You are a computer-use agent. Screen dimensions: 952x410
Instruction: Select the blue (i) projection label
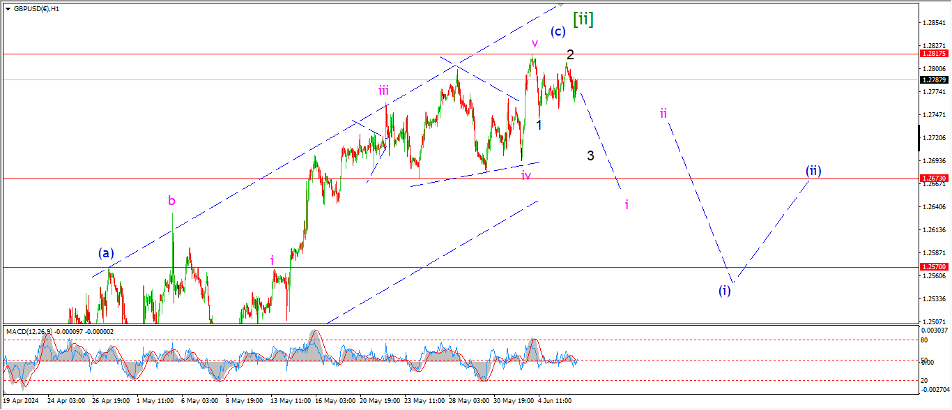(725, 291)
